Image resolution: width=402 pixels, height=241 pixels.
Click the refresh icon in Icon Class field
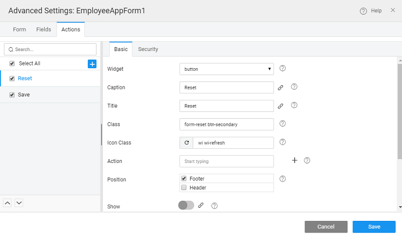pos(186,143)
